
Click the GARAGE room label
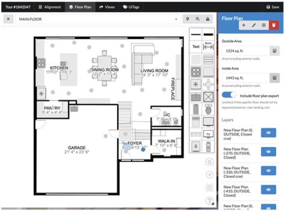coord(77,147)
